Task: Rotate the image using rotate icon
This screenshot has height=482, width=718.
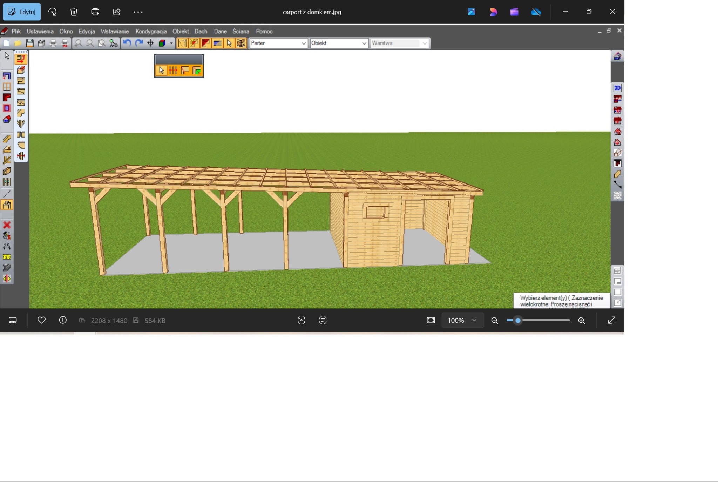Action: point(52,12)
